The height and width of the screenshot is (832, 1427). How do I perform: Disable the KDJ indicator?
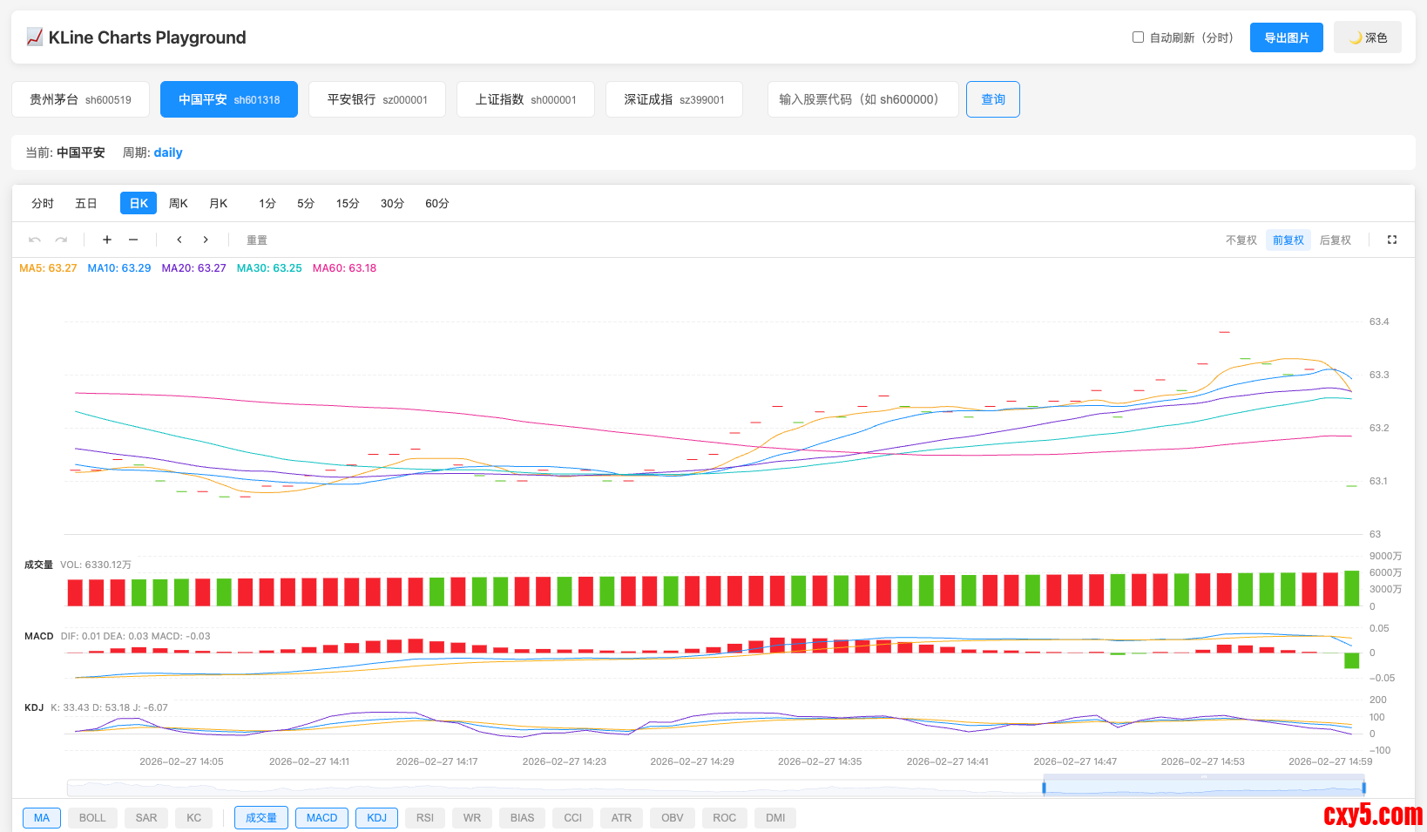coord(376,818)
